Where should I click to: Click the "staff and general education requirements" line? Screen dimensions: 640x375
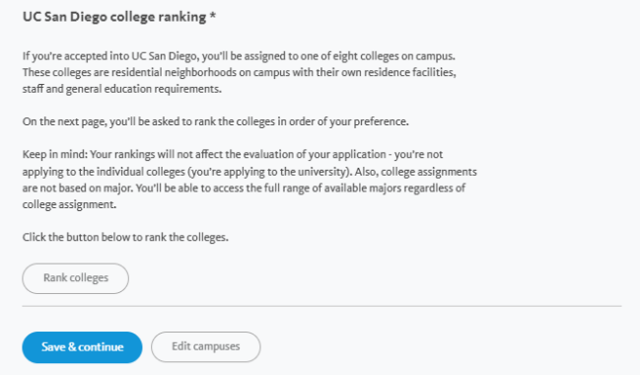click(122, 89)
